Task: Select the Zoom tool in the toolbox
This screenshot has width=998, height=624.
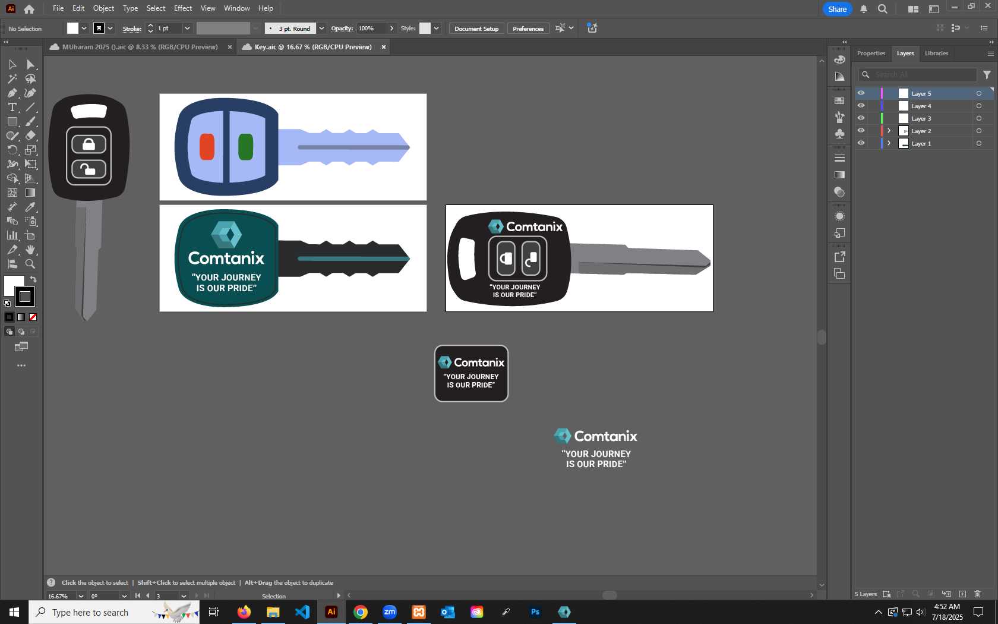Action: pos(30,264)
